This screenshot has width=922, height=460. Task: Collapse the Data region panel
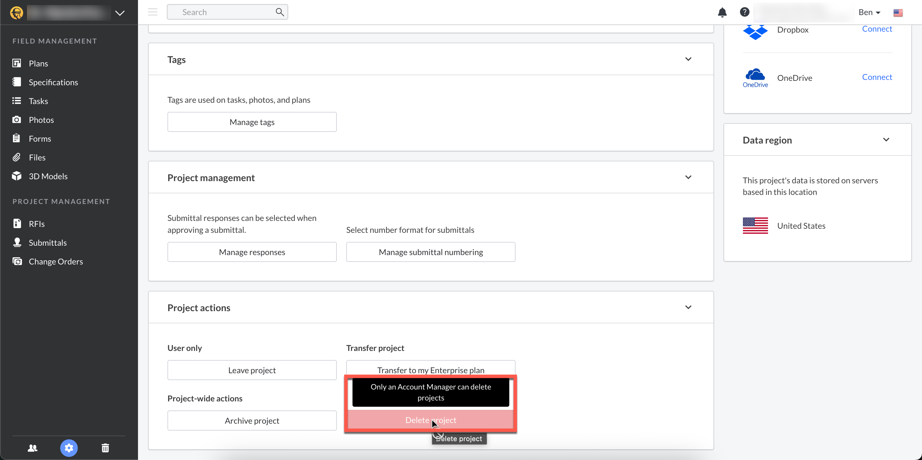point(886,140)
